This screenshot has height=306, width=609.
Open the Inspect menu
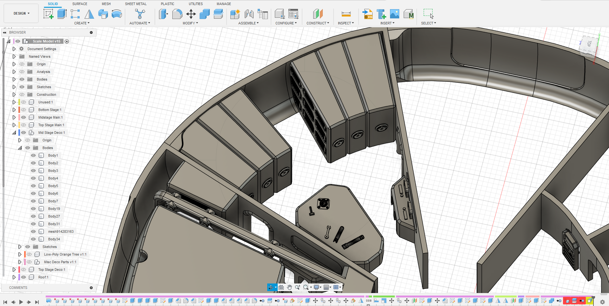[x=346, y=23]
